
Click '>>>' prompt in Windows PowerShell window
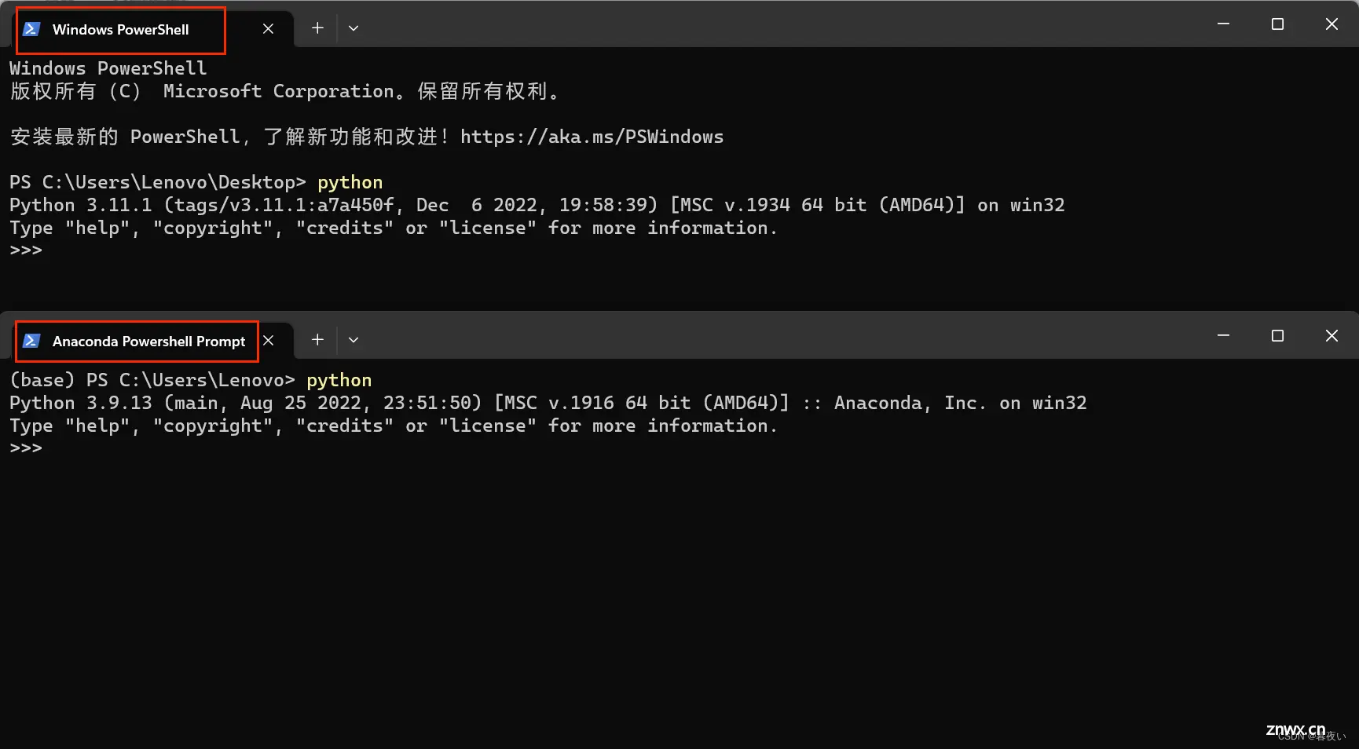tap(26, 250)
